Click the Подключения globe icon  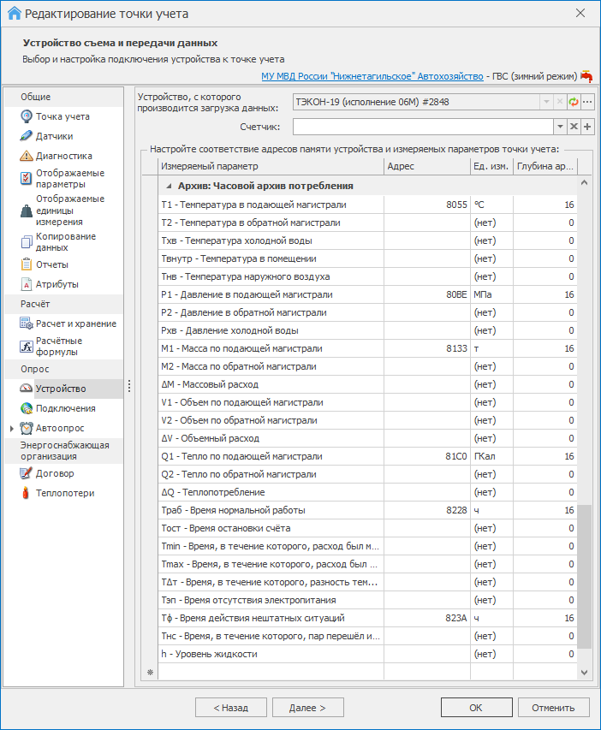pyautogui.click(x=27, y=408)
